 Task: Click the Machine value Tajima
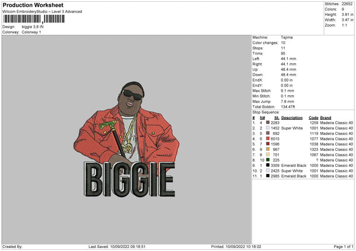[x=287, y=37]
